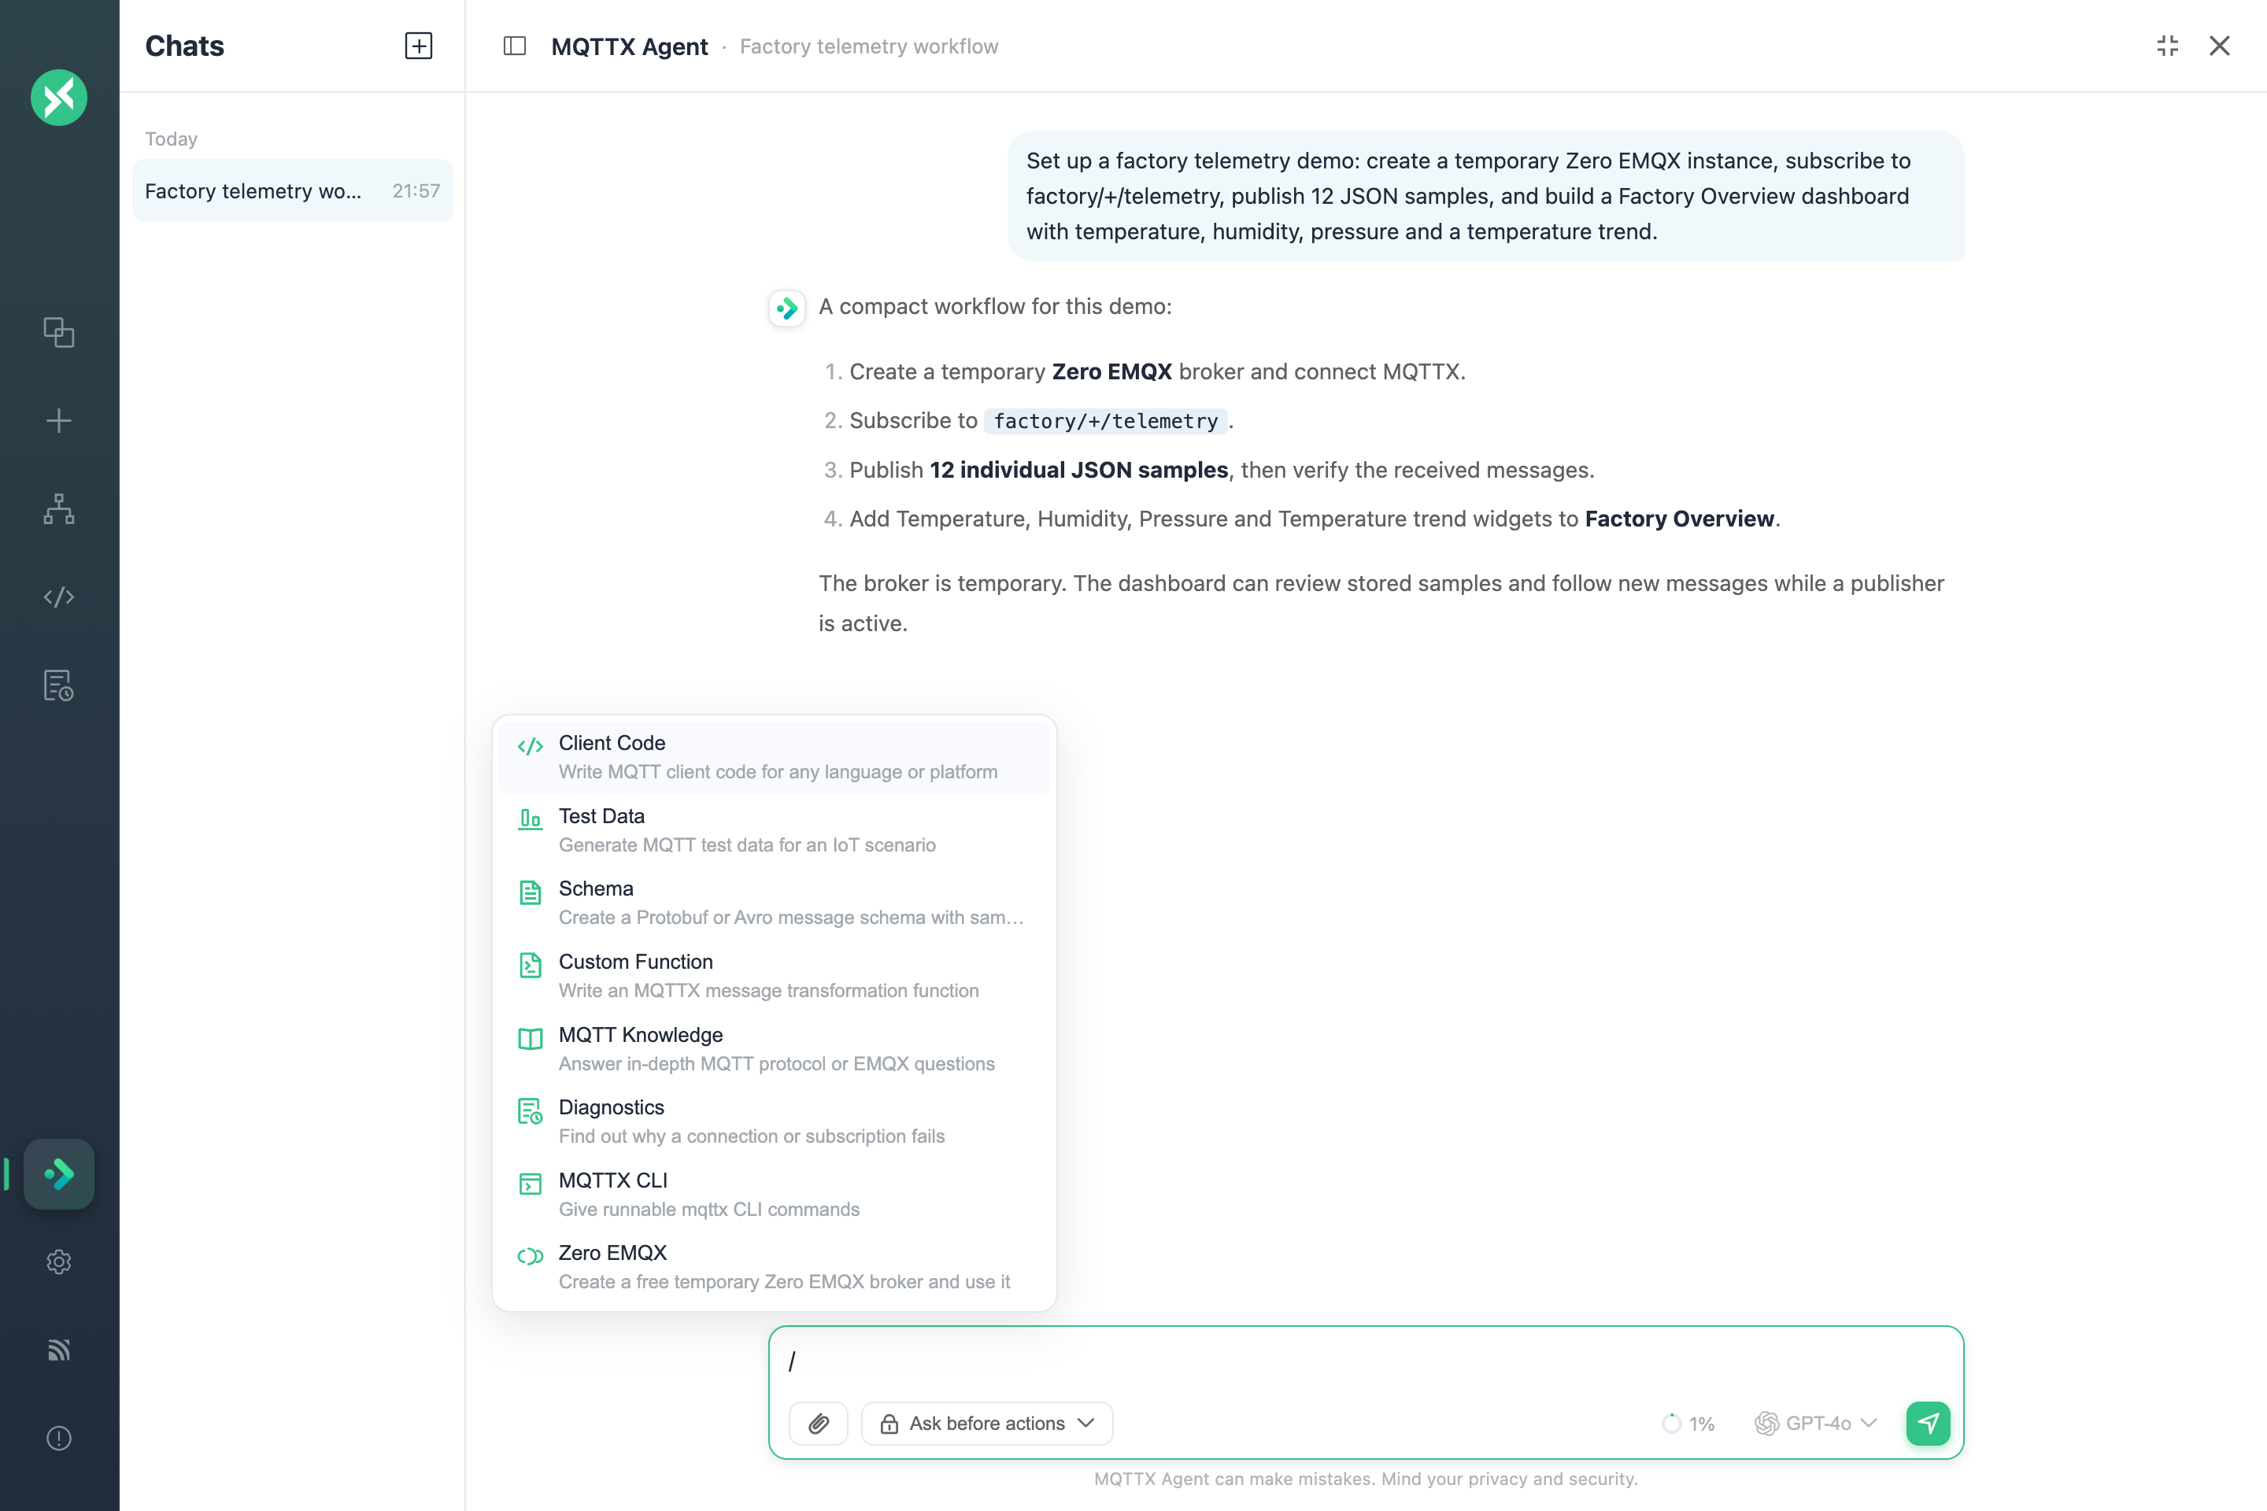Image resolution: width=2267 pixels, height=1511 pixels.
Task: Open Settings gear in sidebar
Action: click(59, 1262)
